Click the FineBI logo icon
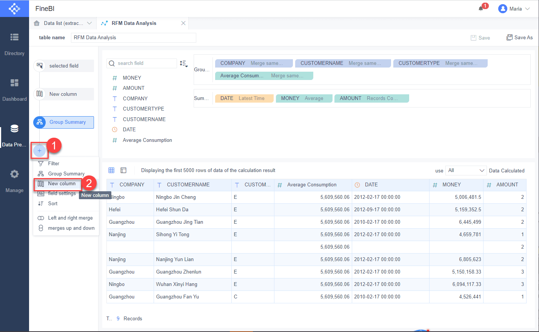The image size is (539, 332). click(x=14, y=8)
